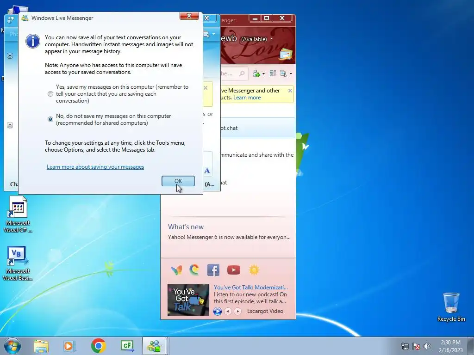474x355 pixels.
Task: Open the clock showing 2:30 PM
Action: coord(450,346)
